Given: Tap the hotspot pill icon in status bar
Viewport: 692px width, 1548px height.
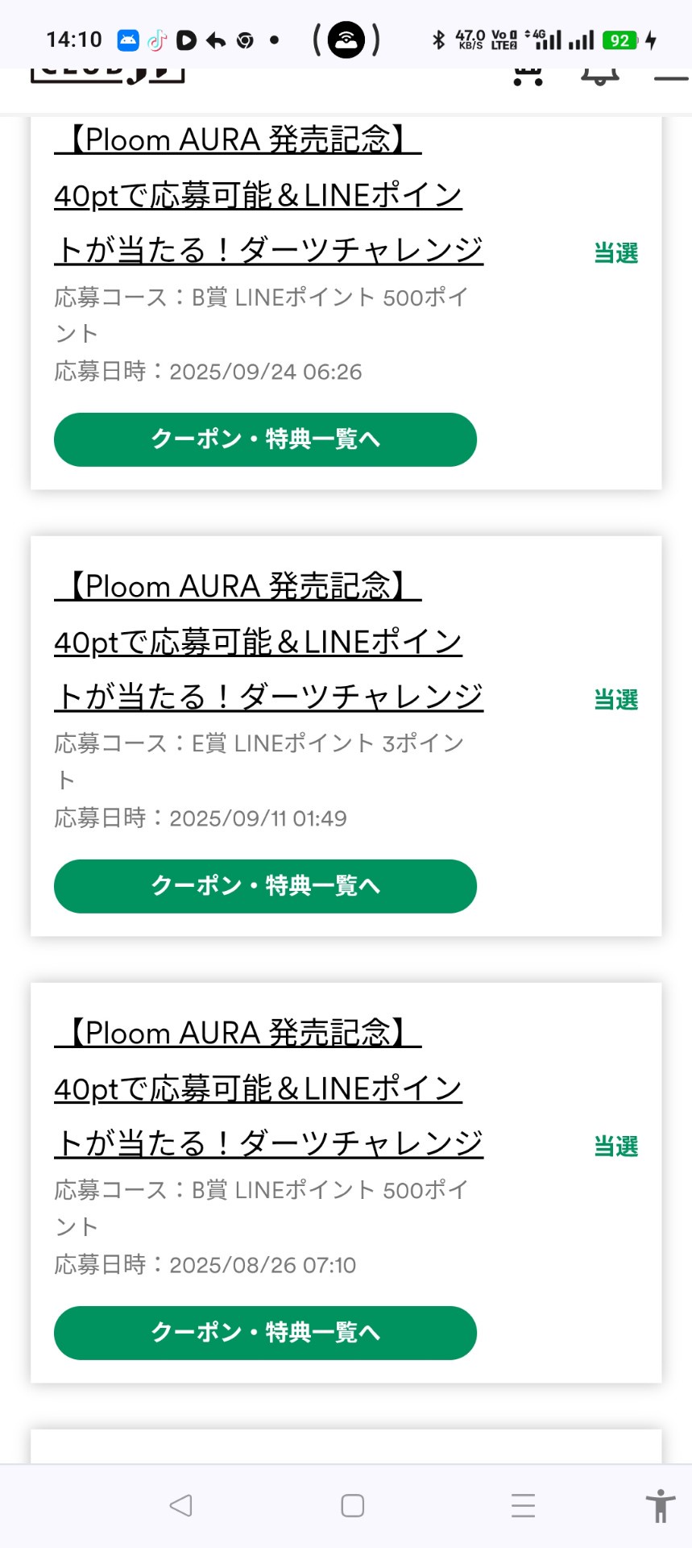Looking at the screenshot, I should click(x=346, y=40).
